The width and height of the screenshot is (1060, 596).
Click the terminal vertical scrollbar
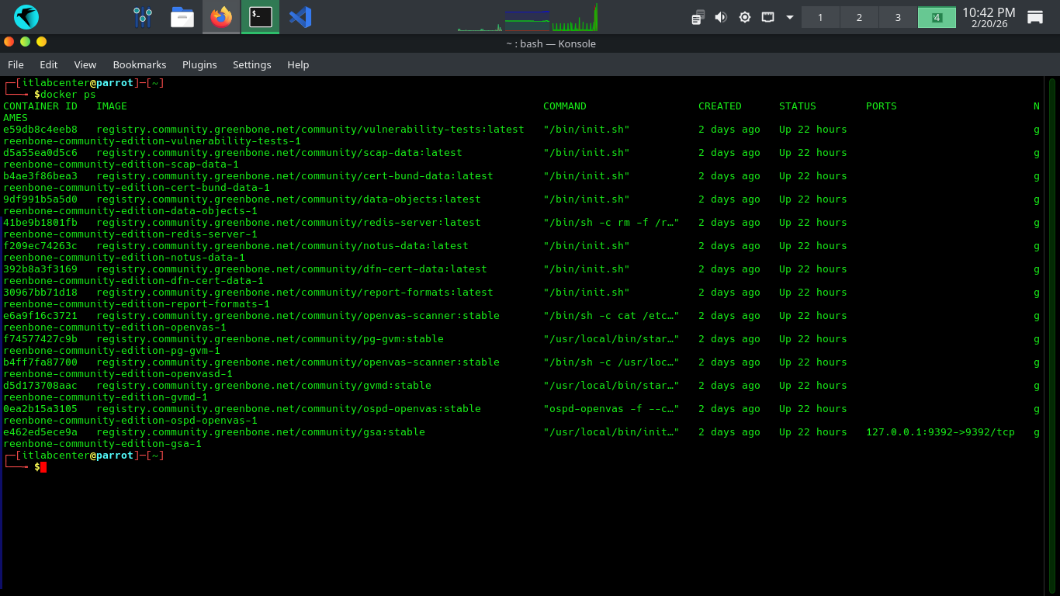coord(1052,310)
